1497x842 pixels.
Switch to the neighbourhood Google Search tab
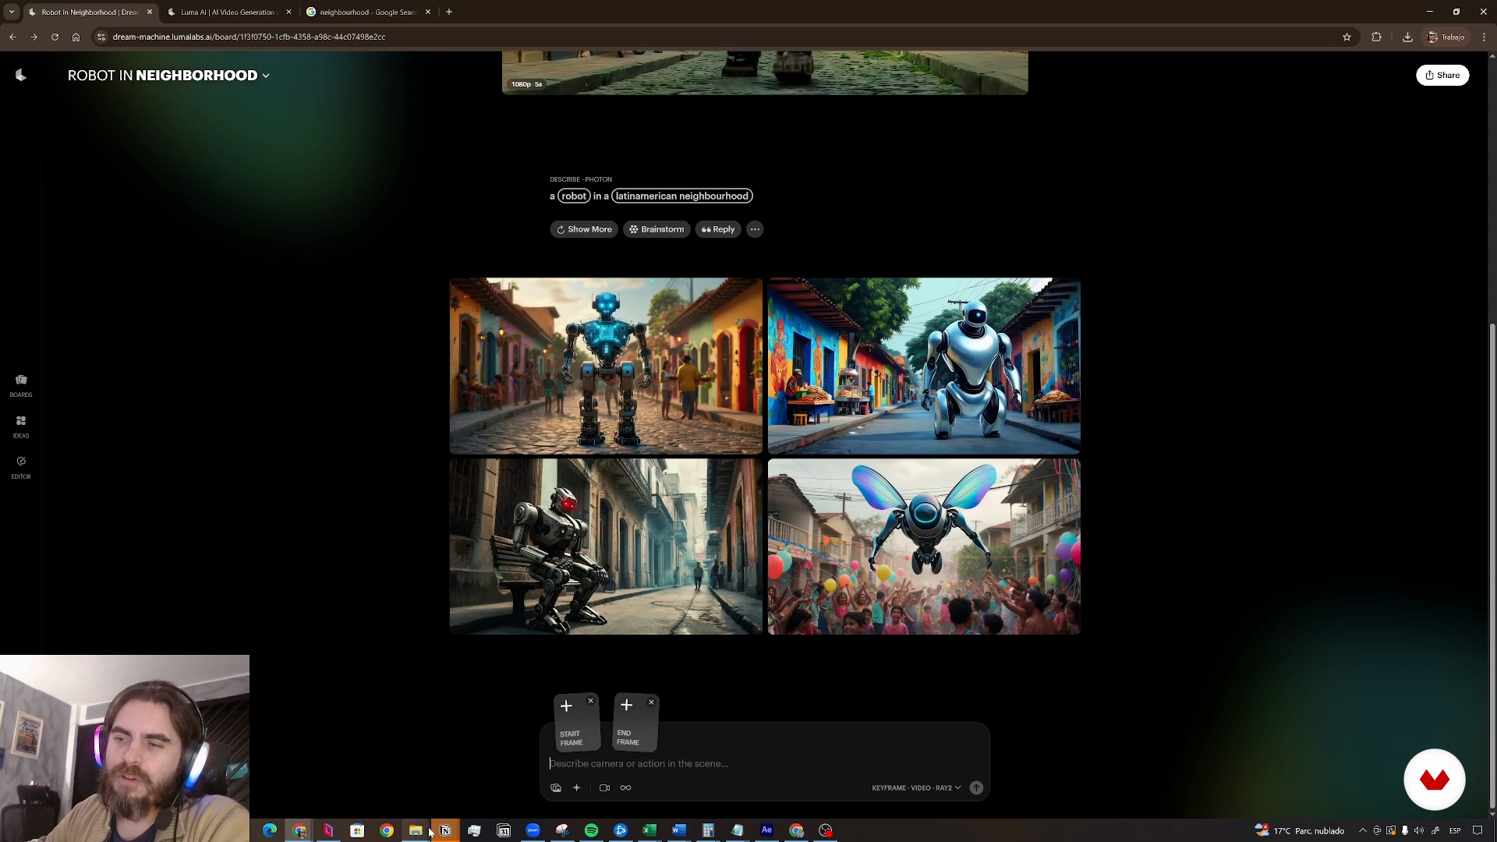368,12
